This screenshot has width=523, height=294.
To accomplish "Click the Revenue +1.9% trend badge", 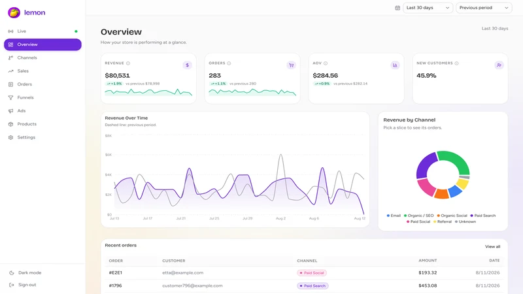I will 114,84.
